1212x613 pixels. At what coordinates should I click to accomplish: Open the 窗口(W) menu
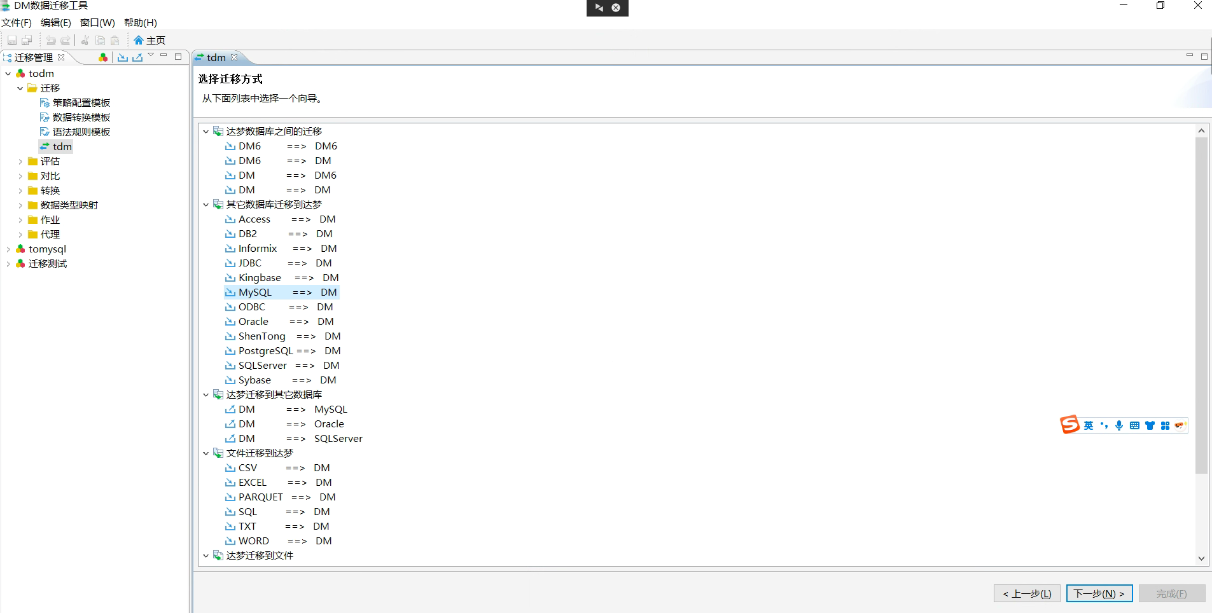[97, 23]
